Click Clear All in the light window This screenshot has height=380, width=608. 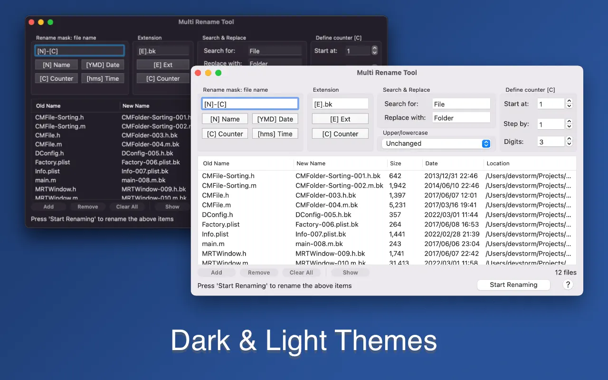tap(301, 273)
